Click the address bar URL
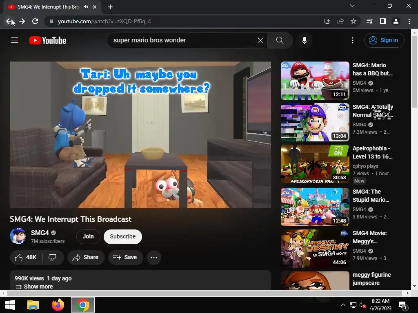 [104, 21]
